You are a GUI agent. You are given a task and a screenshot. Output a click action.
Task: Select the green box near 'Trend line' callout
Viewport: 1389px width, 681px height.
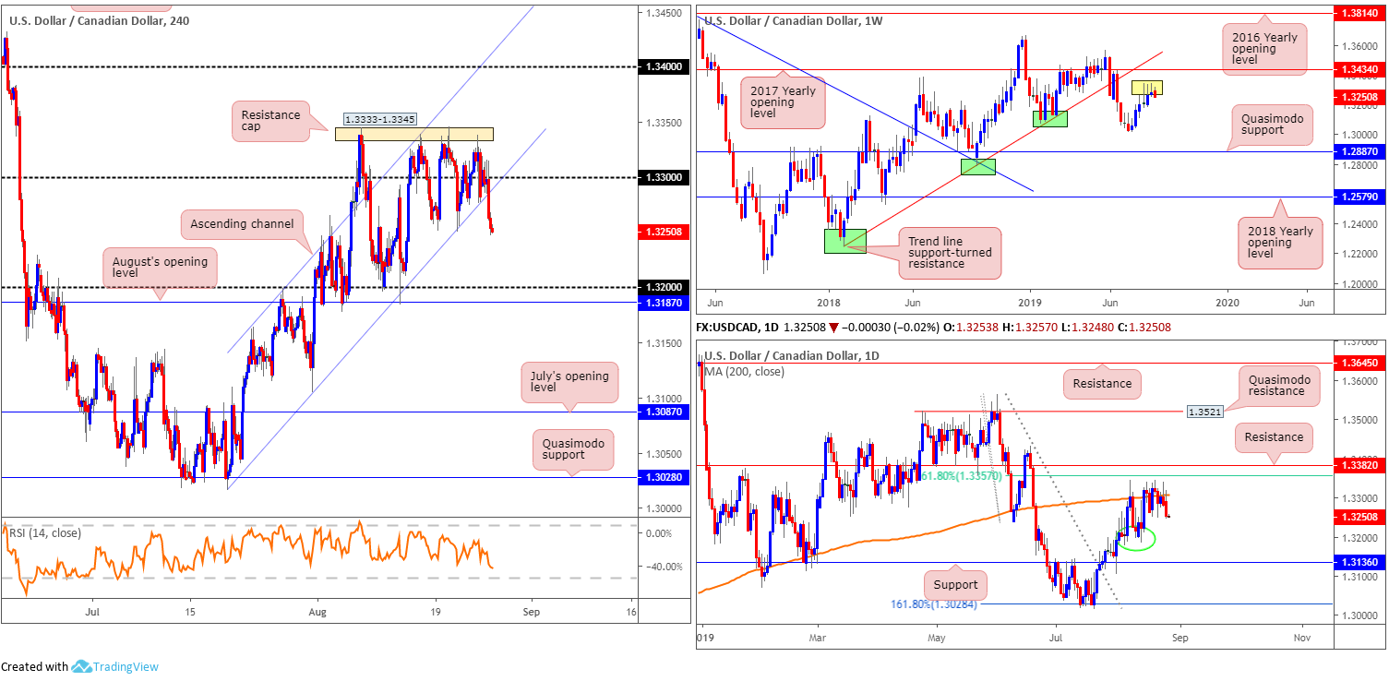click(844, 241)
